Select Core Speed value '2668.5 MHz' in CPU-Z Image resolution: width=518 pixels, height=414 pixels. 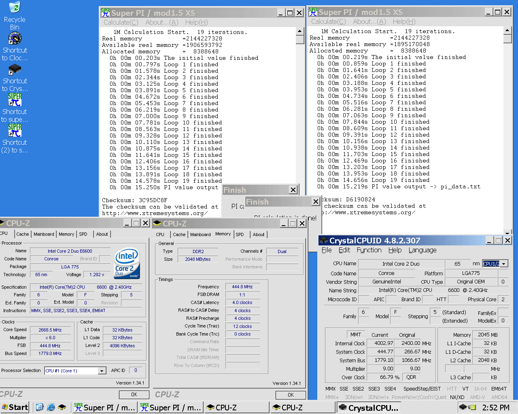[50, 330]
